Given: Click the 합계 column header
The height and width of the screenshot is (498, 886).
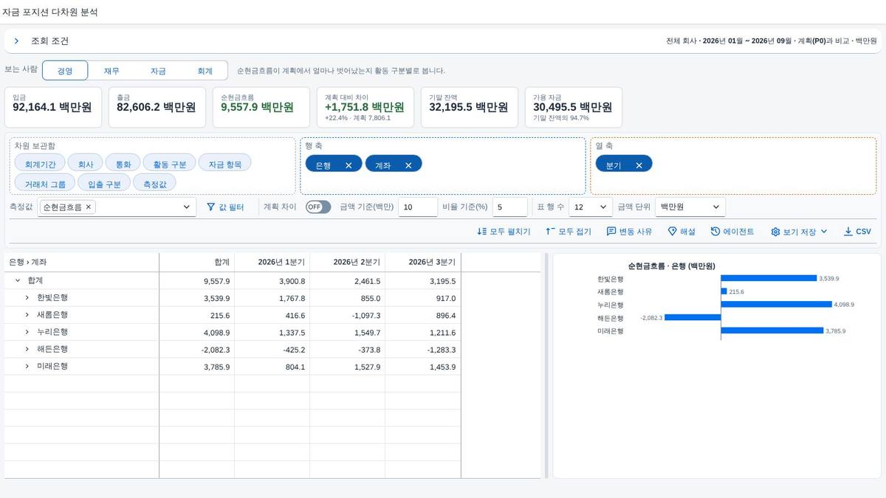Looking at the screenshot, I should [x=197, y=262].
